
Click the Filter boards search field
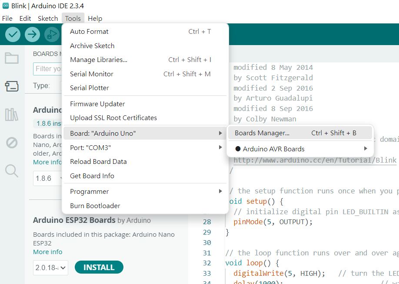coord(48,69)
